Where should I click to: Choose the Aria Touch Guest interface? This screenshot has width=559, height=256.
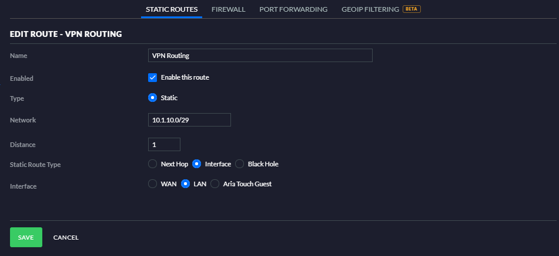pyautogui.click(x=215, y=184)
